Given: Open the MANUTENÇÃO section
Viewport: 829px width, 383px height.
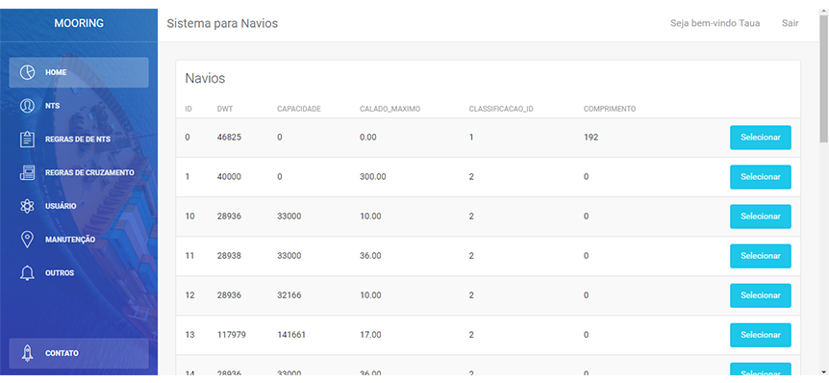Looking at the screenshot, I should pos(79,240).
